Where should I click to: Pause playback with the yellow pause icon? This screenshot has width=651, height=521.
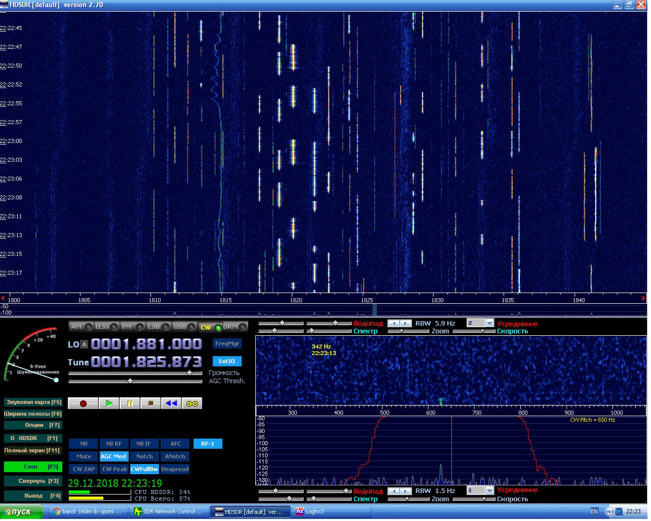(x=130, y=403)
